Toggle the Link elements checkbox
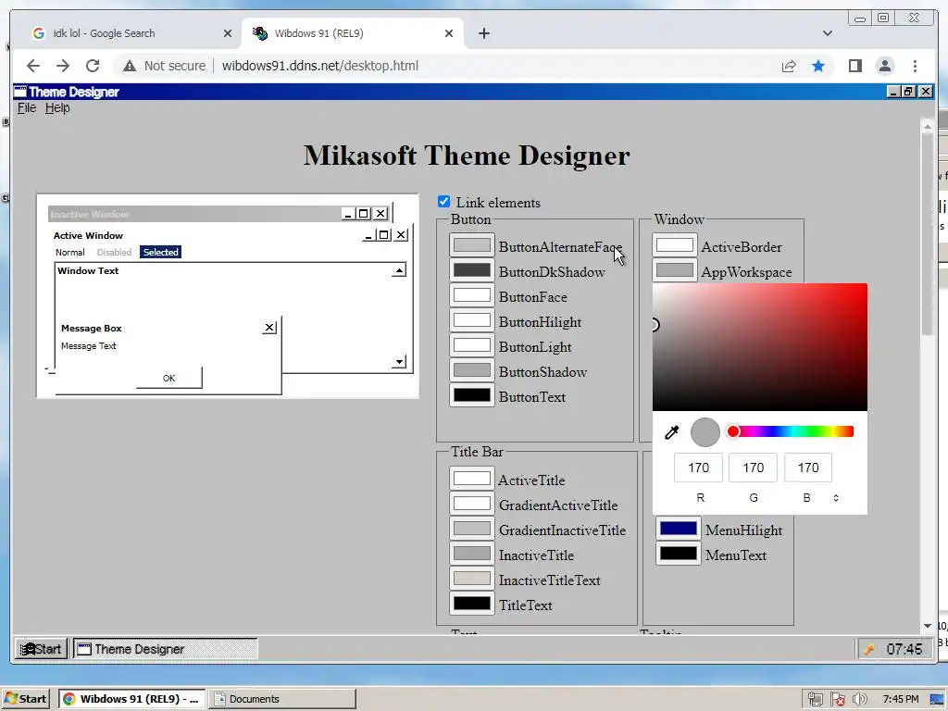The height and width of the screenshot is (711, 948). tap(443, 201)
